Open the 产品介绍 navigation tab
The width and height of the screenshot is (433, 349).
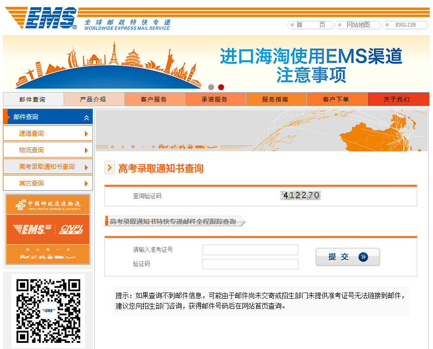point(94,100)
